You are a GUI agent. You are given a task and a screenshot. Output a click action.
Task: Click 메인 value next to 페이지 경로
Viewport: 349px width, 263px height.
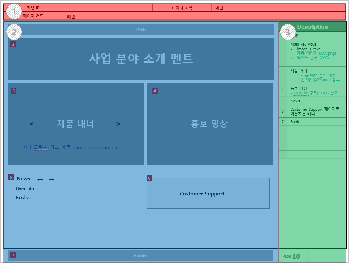tap(71, 16)
